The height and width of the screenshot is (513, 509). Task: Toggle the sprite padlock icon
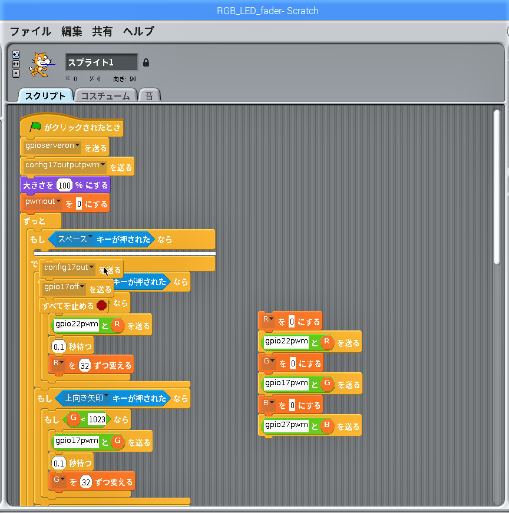146,62
